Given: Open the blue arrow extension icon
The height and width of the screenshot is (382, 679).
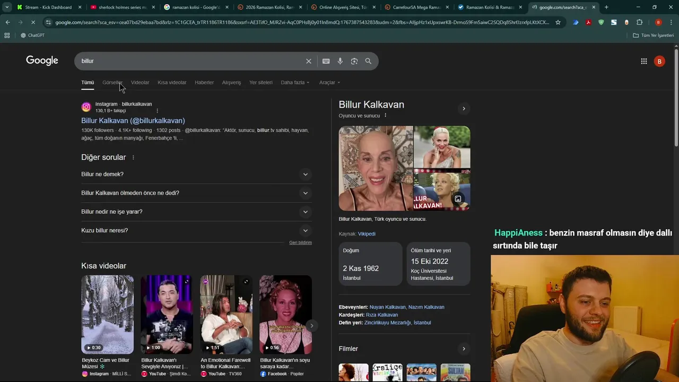Looking at the screenshot, I should [576, 22].
